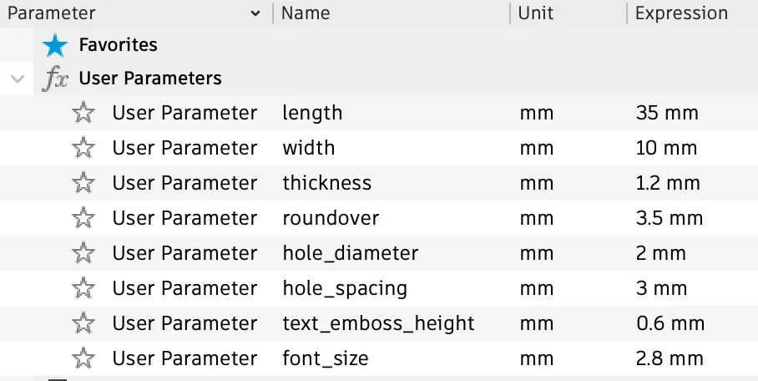Click star next to text_emboss_height

pos(83,323)
